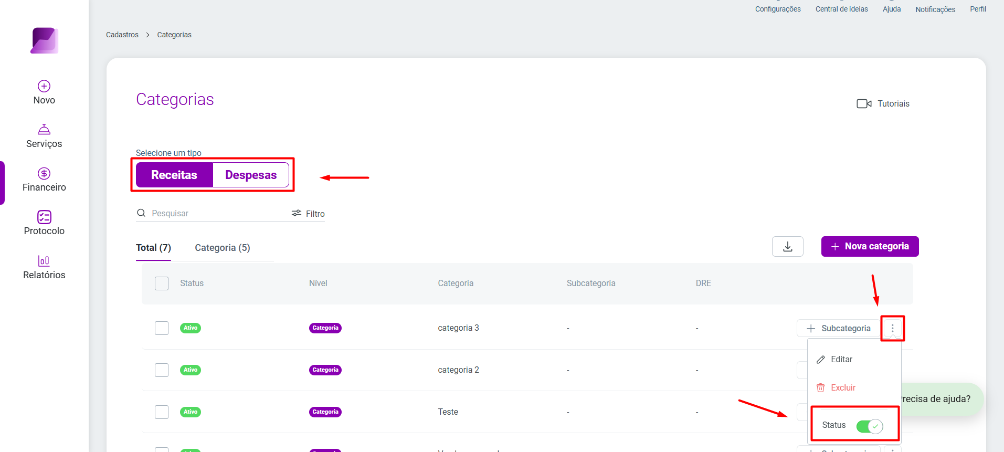Click the Categoria column header
1004x452 pixels.
(456, 283)
